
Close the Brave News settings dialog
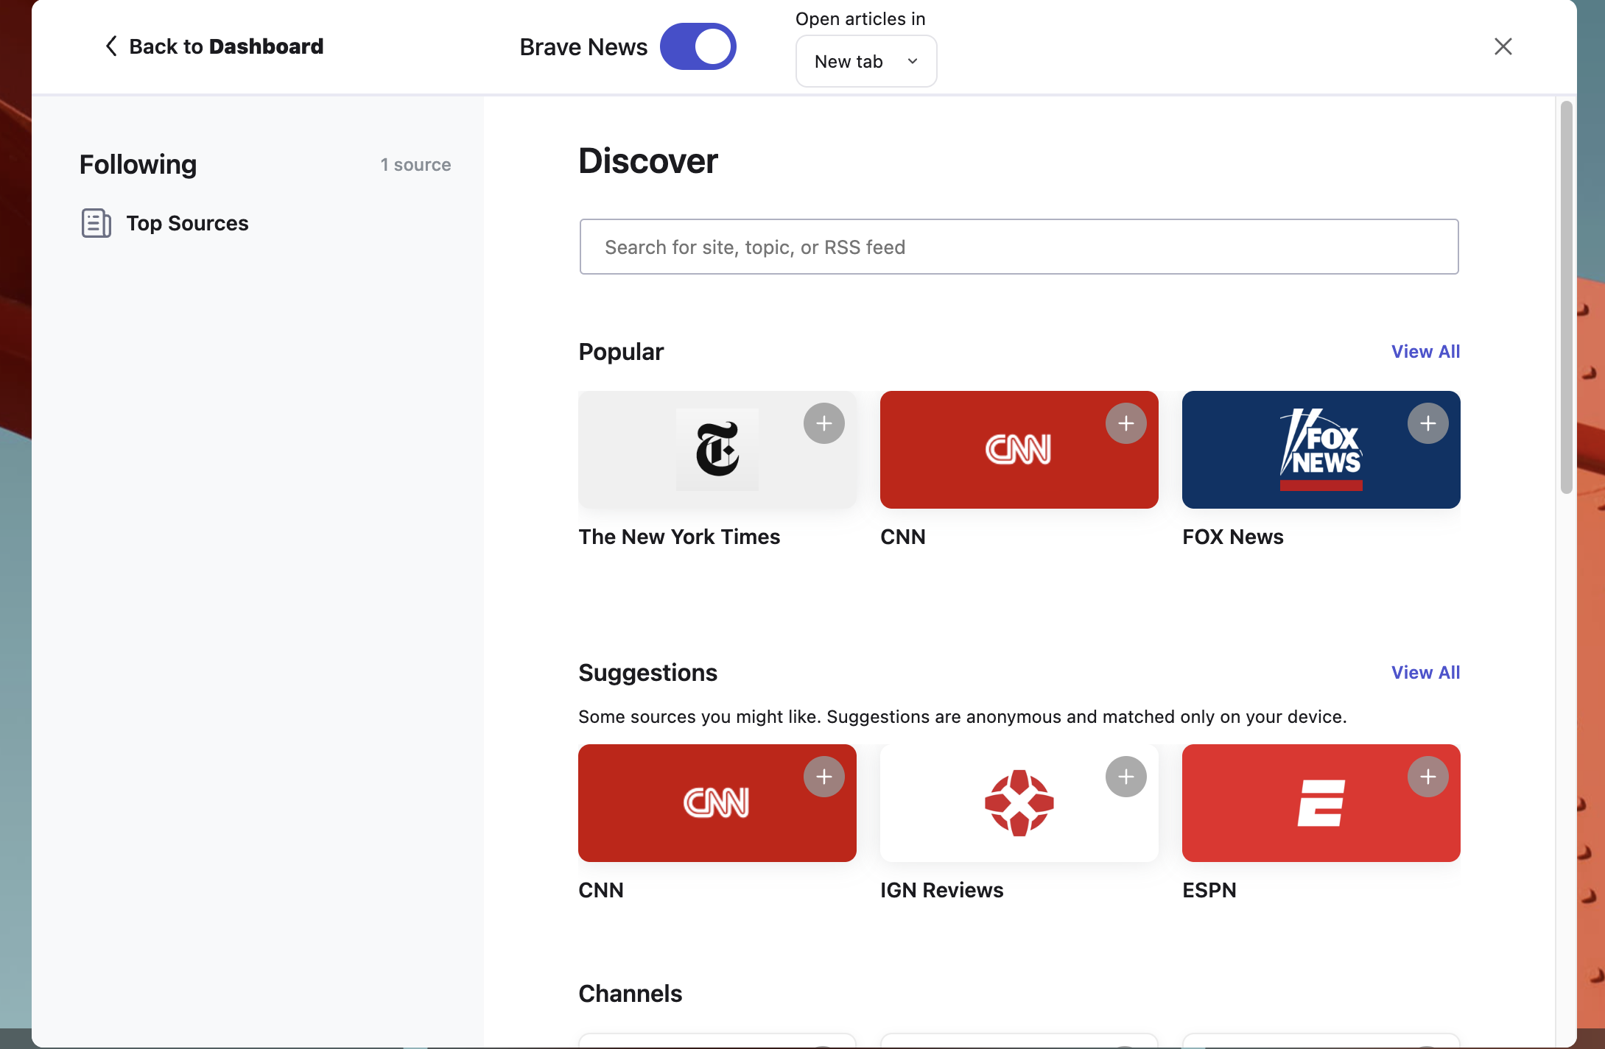point(1503,46)
